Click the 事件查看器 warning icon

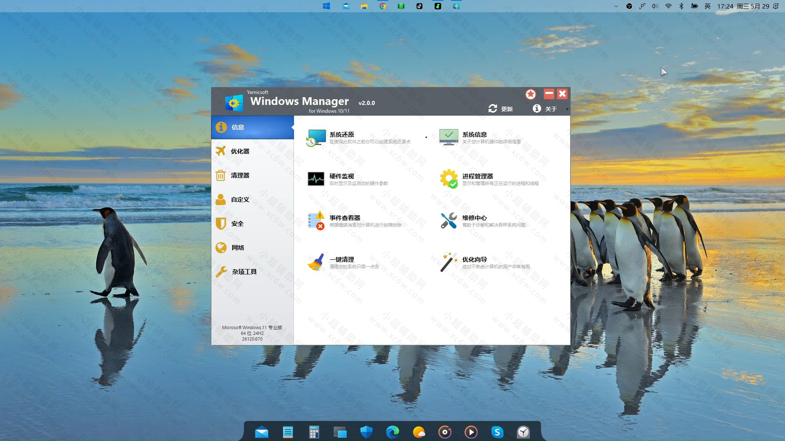316,220
